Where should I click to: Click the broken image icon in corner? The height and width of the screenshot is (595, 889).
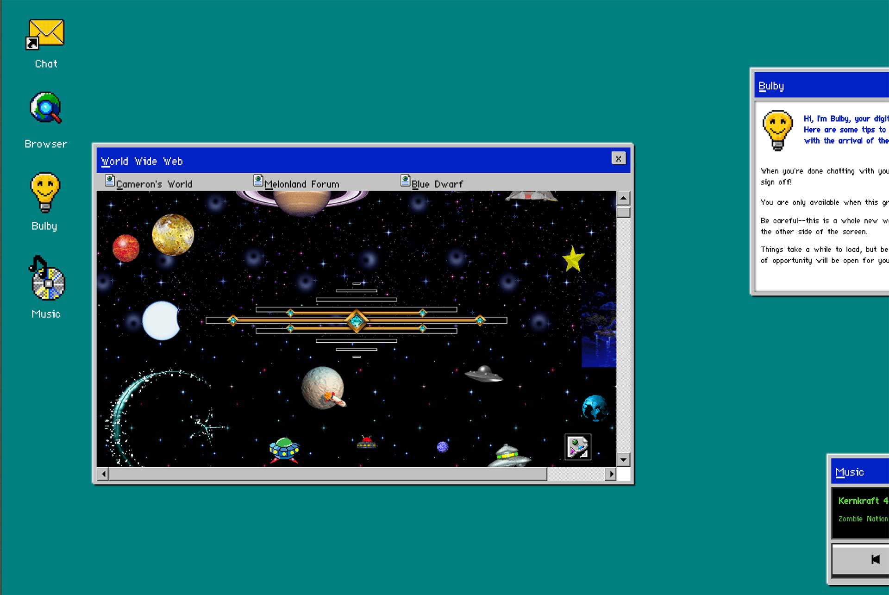click(x=578, y=447)
